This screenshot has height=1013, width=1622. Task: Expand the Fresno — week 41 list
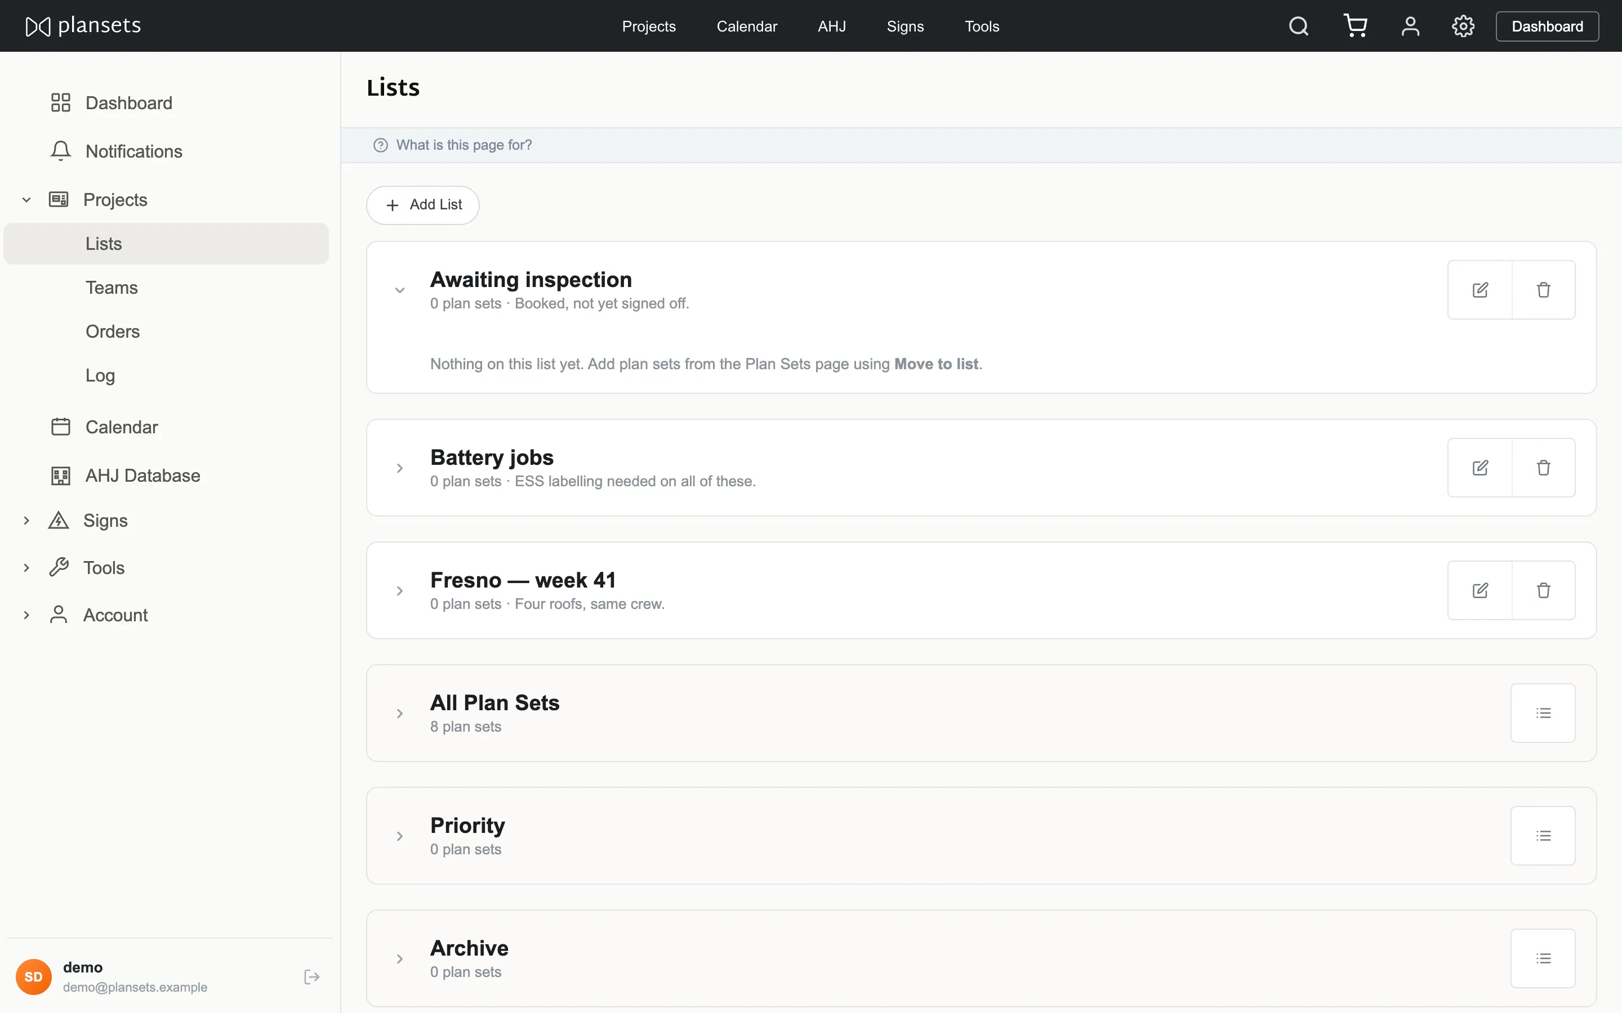[399, 590]
